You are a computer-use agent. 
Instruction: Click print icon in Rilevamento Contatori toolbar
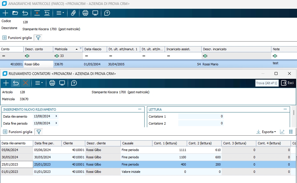[52, 83]
